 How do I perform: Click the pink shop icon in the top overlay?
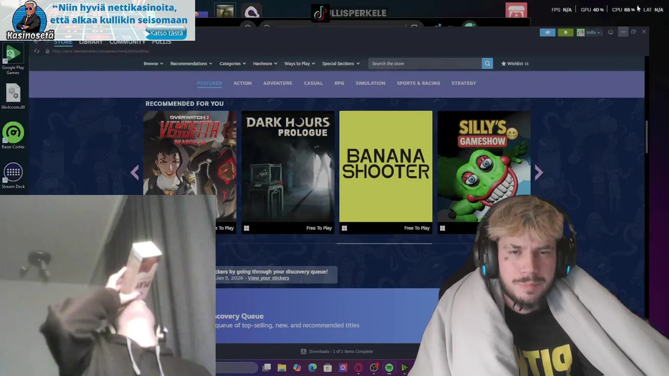click(x=516, y=11)
